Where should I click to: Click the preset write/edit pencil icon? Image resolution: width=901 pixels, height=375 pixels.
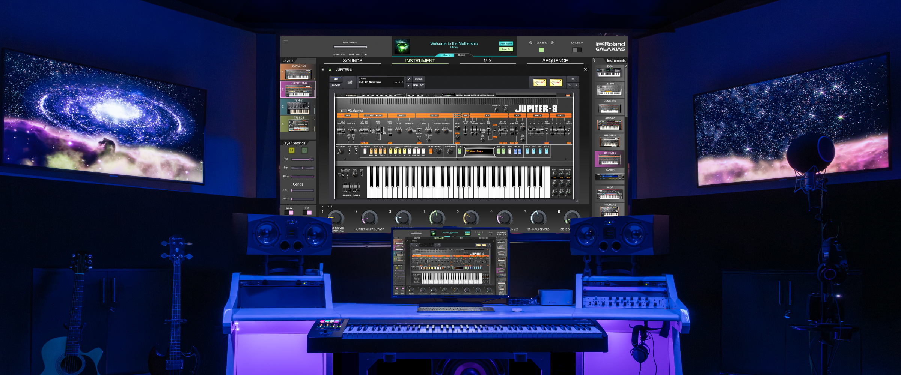(x=350, y=82)
